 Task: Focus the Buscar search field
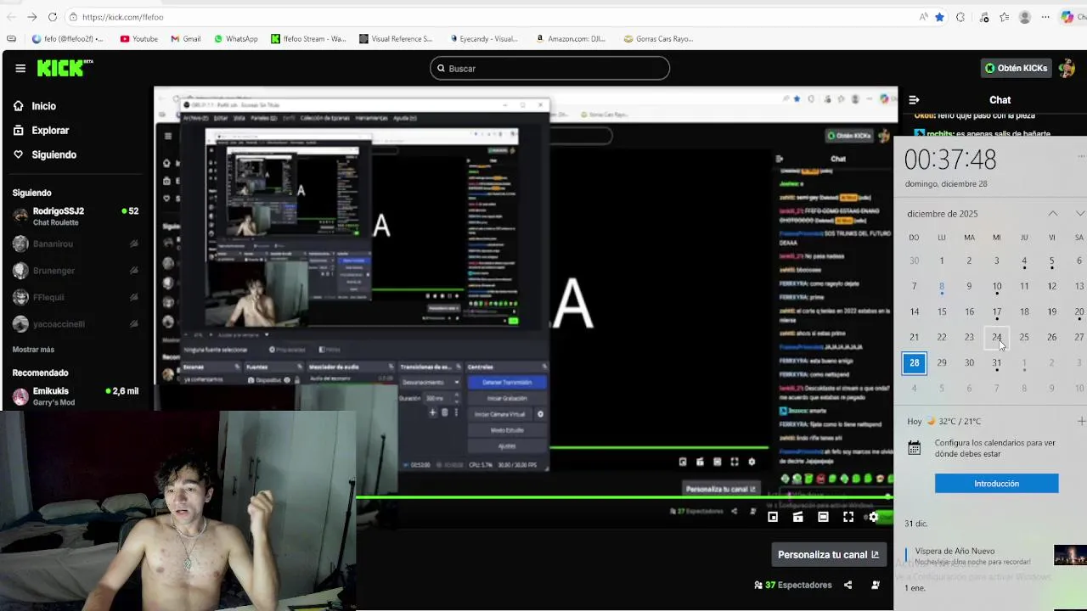[x=549, y=69]
